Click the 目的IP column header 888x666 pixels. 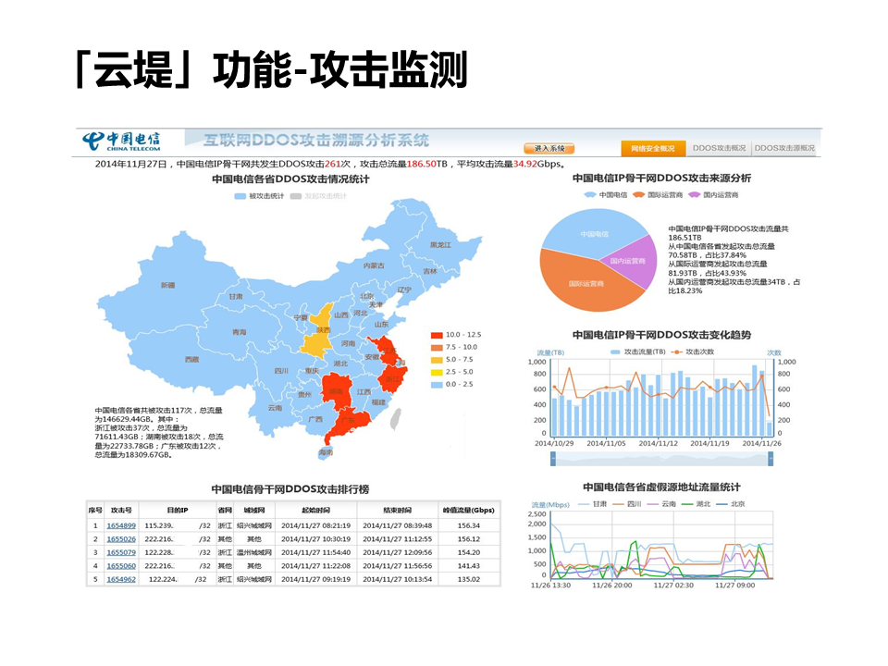click(178, 510)
